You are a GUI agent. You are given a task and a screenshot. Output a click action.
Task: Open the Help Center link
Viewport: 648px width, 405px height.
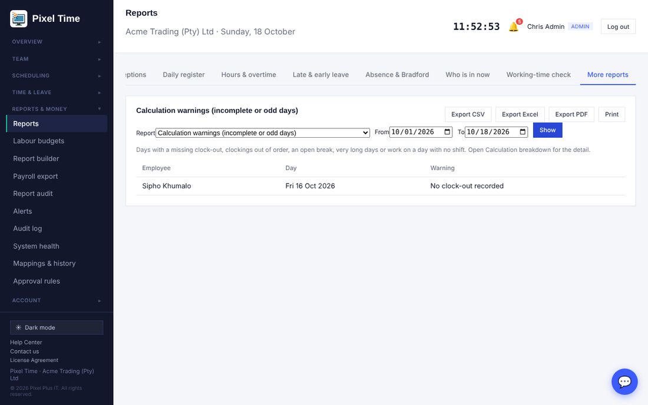click(x=26, y=342)
